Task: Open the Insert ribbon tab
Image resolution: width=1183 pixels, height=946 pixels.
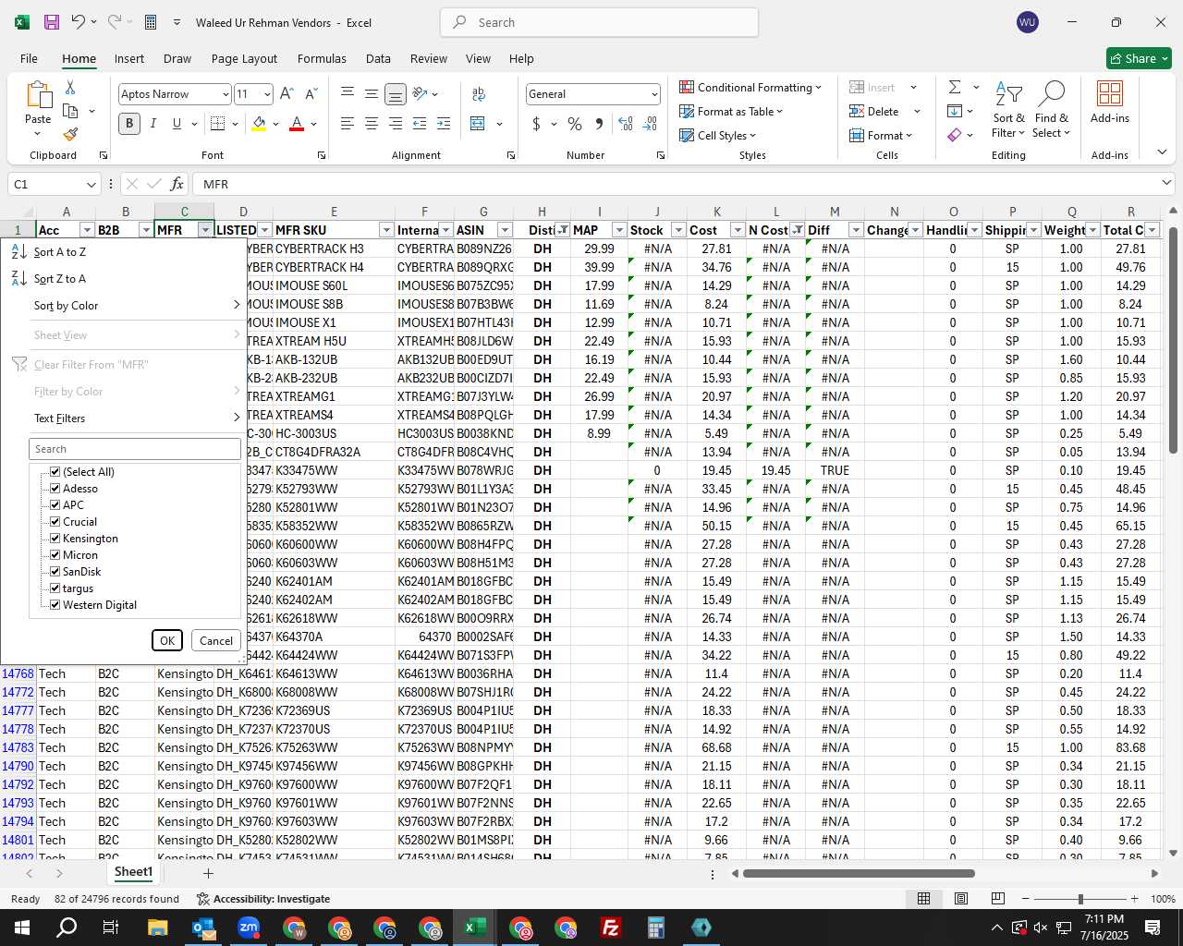Action: pos(129,58)
